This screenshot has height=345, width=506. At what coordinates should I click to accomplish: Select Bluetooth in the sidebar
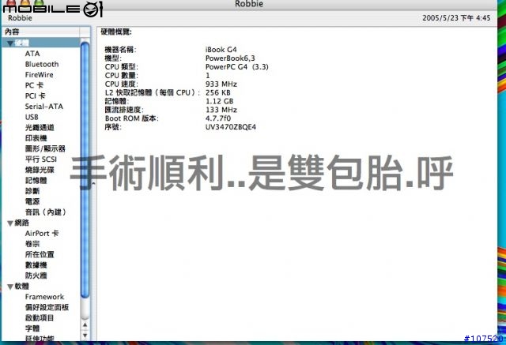pyautogui.click(x=42, y=64)
